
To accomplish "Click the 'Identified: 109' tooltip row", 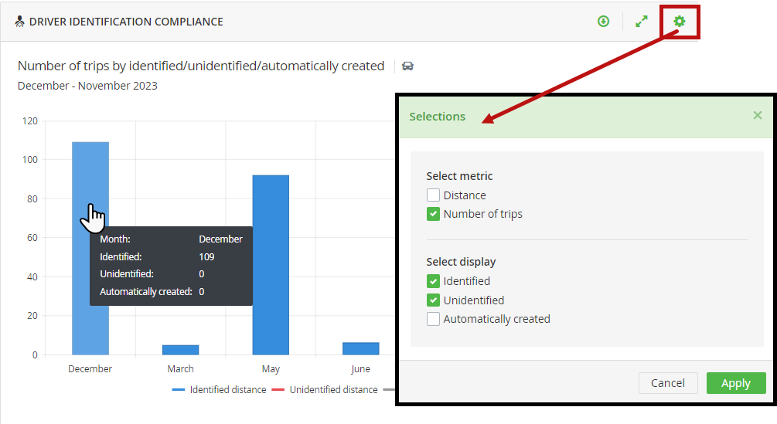I will tap(157, 256).
